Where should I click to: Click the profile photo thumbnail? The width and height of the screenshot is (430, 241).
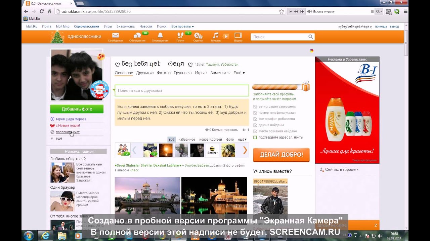(77, 75)
